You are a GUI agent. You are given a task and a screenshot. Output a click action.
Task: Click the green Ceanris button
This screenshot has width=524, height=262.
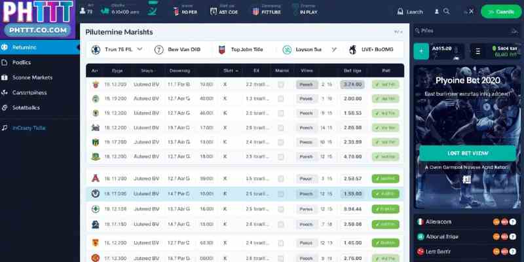[x=501, y=12]
